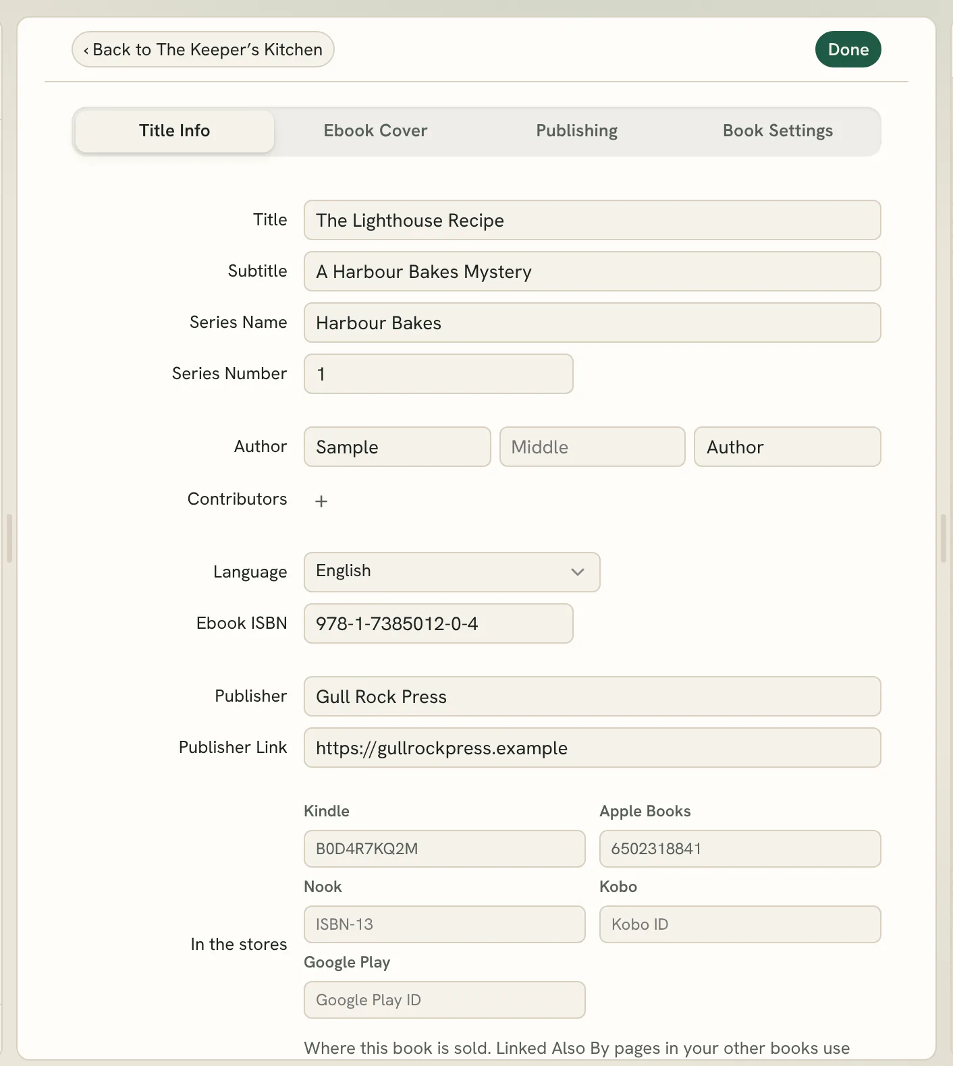Image resolution: width=953 pixels, height=1066 pixels.
Task: Go back to The Keeper's Kitchen
Action: click(x=203, y=49)
